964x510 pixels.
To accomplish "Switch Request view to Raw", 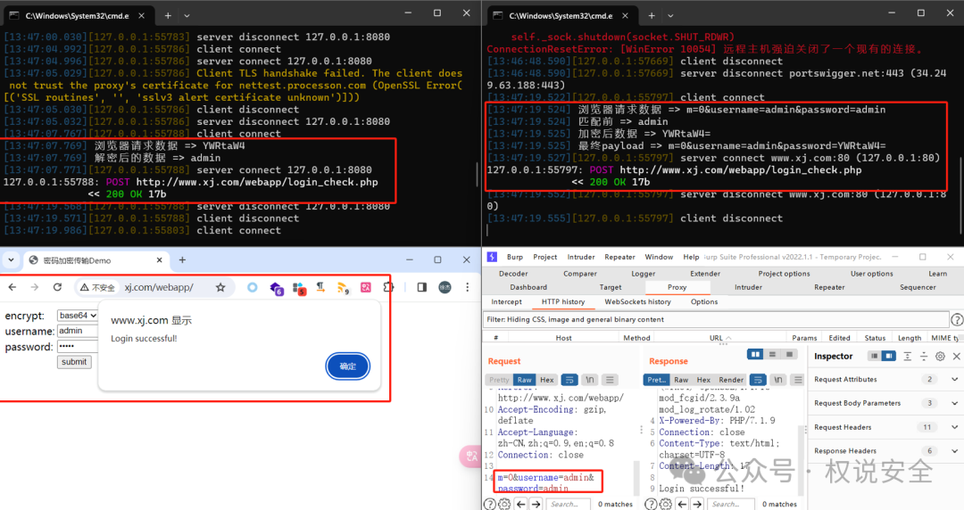I will coord(525,380).
